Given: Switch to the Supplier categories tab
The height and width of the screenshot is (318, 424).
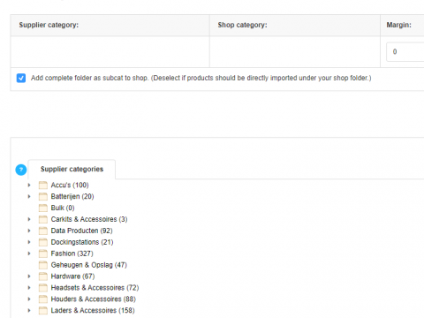Looking at the screenshot, I should coord(72,170).
